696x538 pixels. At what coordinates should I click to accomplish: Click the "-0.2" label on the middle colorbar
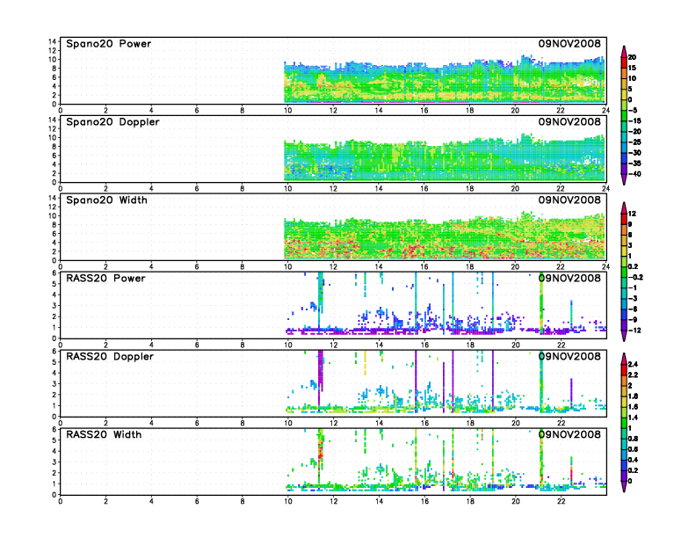635,278
